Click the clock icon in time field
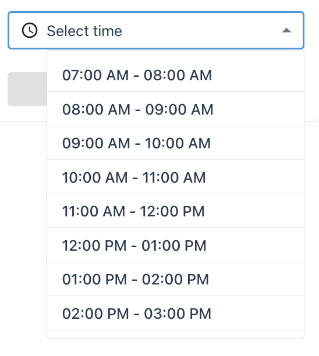This screenshot has height=356, width=319. click(30, 30)
